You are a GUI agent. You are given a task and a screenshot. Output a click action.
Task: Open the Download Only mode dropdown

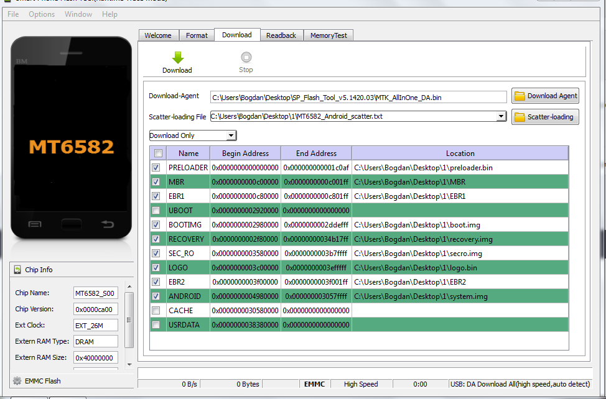(231, 135)
